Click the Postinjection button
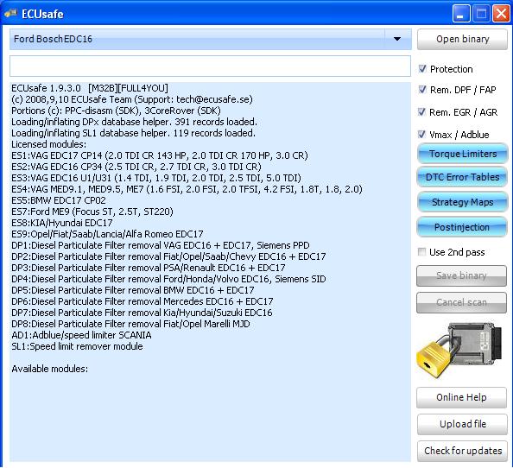Viewport: 513px width, 468px height. click(462, 227)
